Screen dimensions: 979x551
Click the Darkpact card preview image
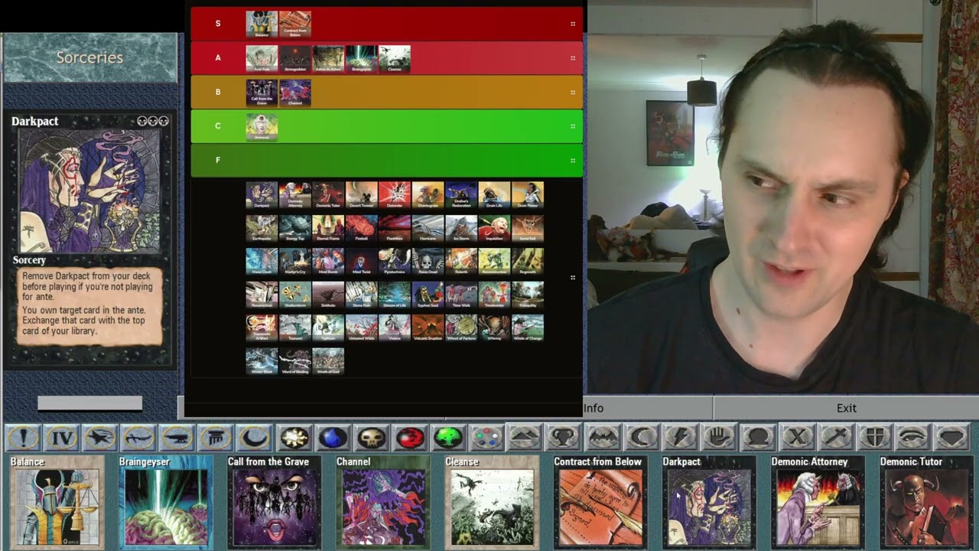click(89, 191)
